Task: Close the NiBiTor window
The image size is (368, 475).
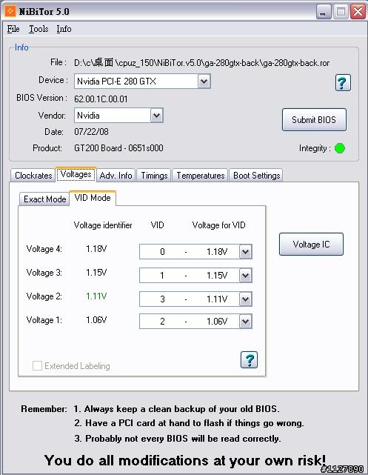Action: tap(358, 12)
